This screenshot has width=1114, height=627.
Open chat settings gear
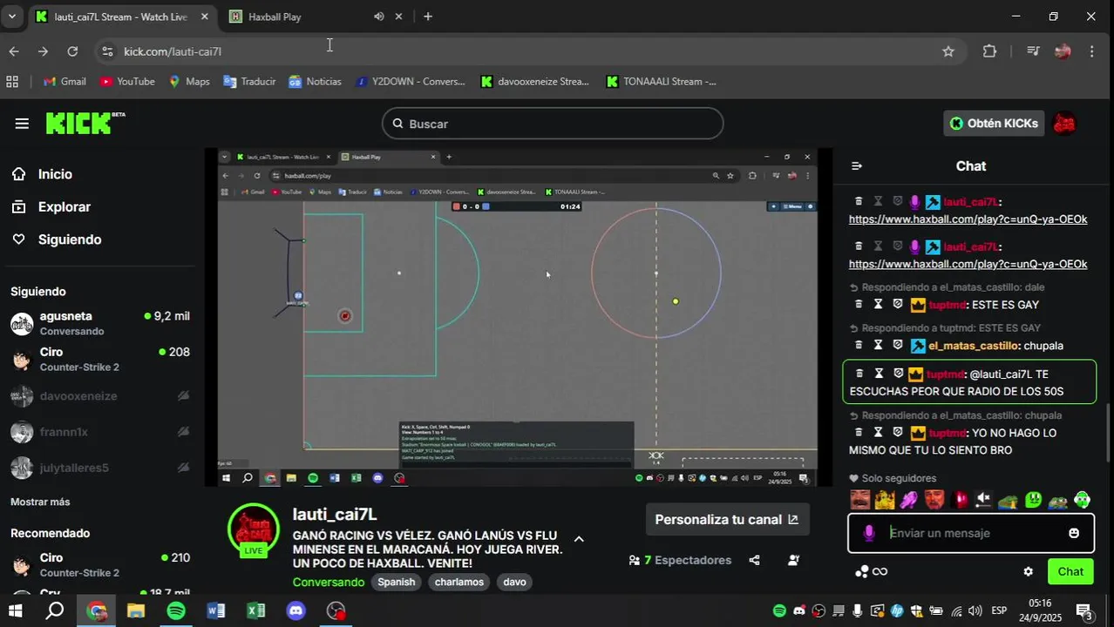coord(1029,571)
